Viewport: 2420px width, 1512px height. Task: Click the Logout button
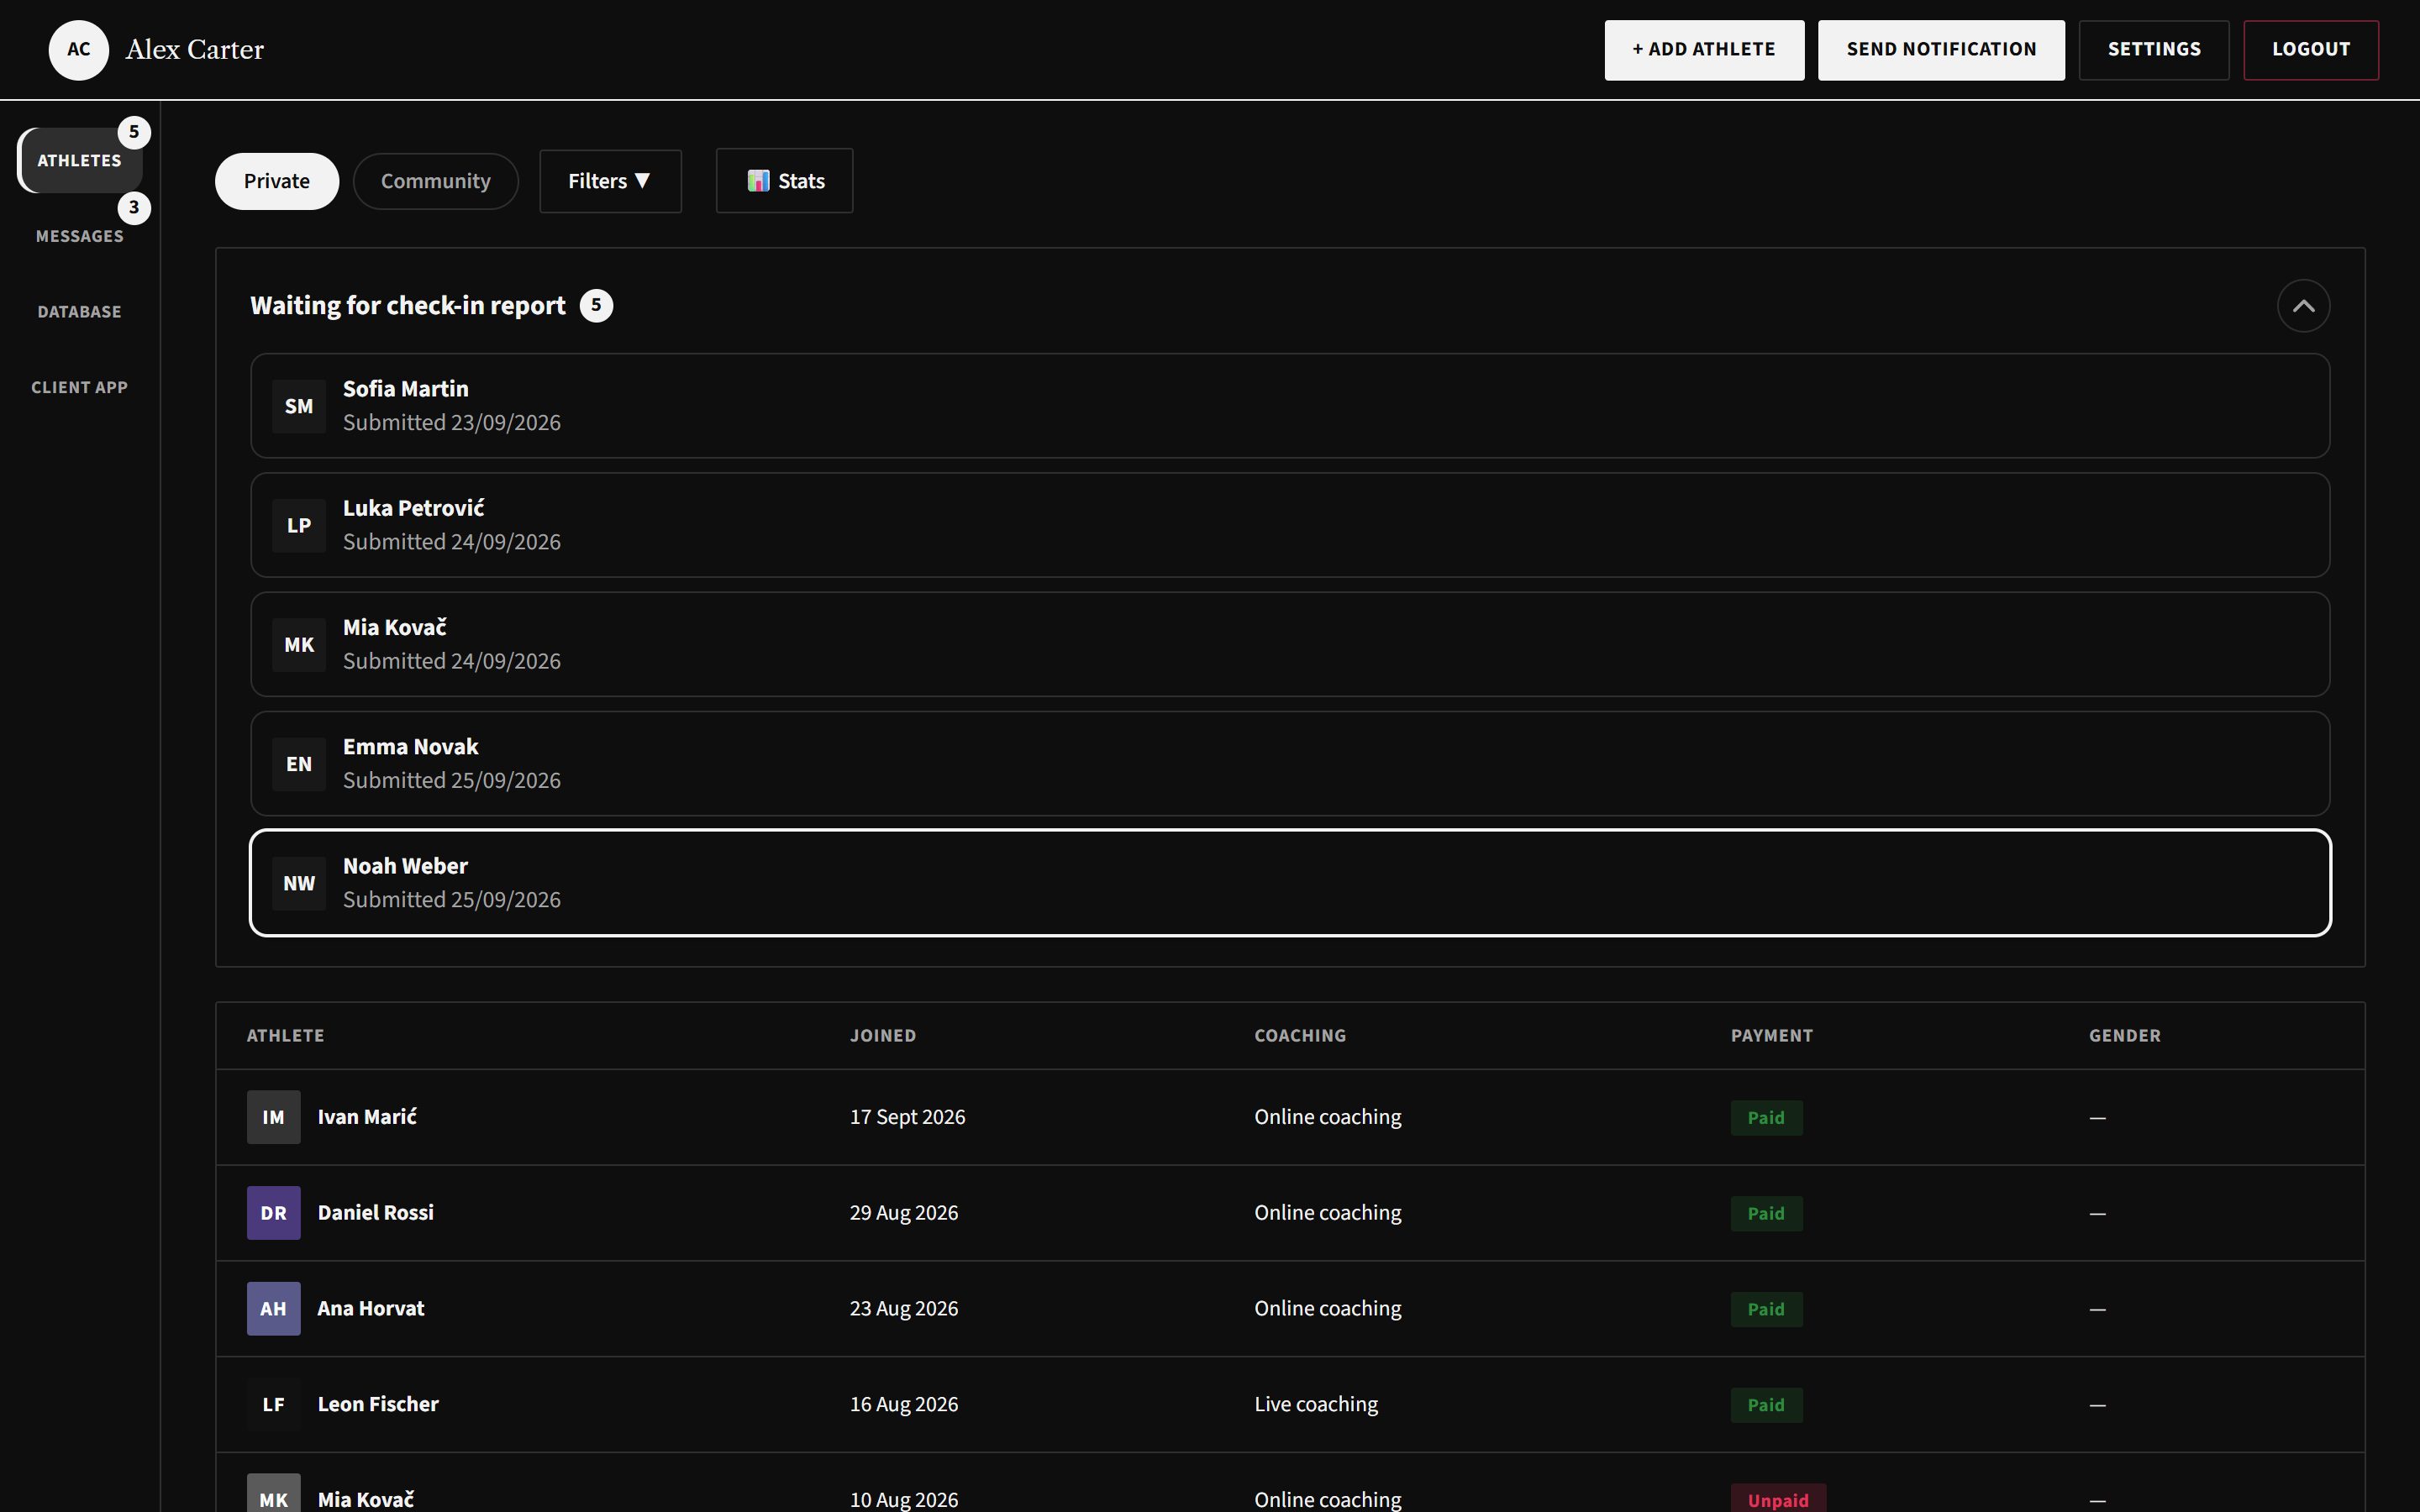click(2311, 50)
